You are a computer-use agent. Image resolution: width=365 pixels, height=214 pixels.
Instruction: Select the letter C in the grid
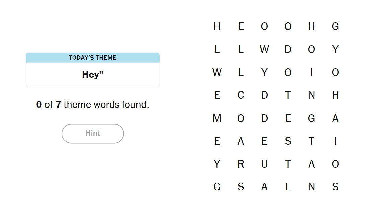[x=241, y=95]
